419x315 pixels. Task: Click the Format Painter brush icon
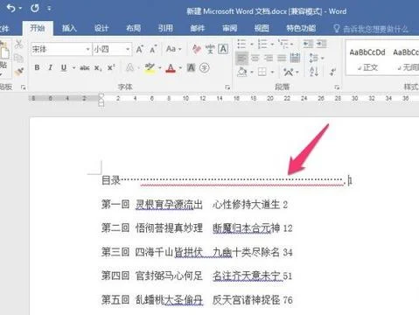coord(19,71)
